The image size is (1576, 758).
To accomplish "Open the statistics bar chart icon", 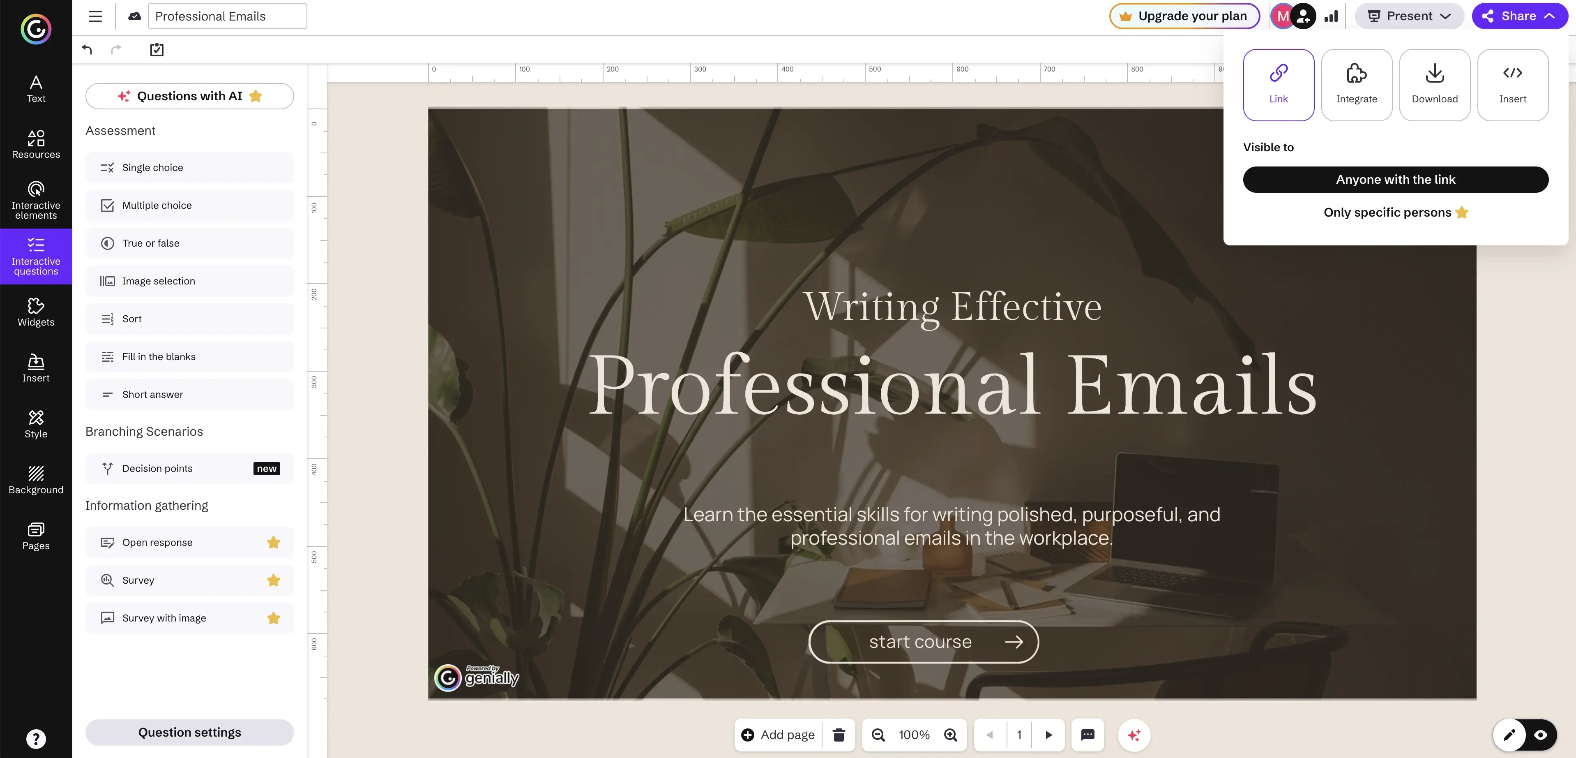I will (x=1331, y=16).
